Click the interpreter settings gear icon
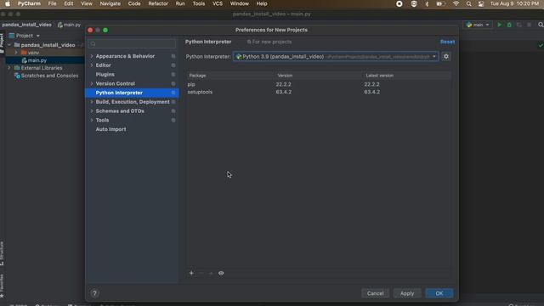This screenshot has height=306, width=544. (x=446, y=56)
